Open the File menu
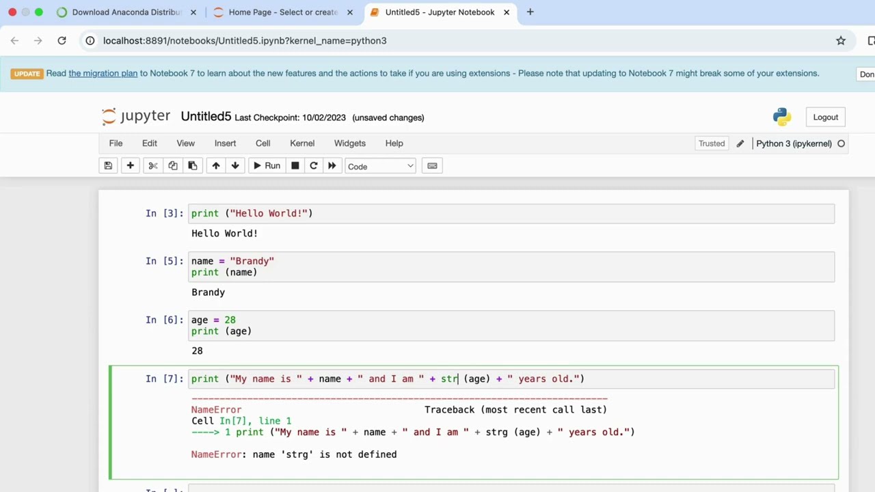Screen dimensions: 875x492 [116, 143]
